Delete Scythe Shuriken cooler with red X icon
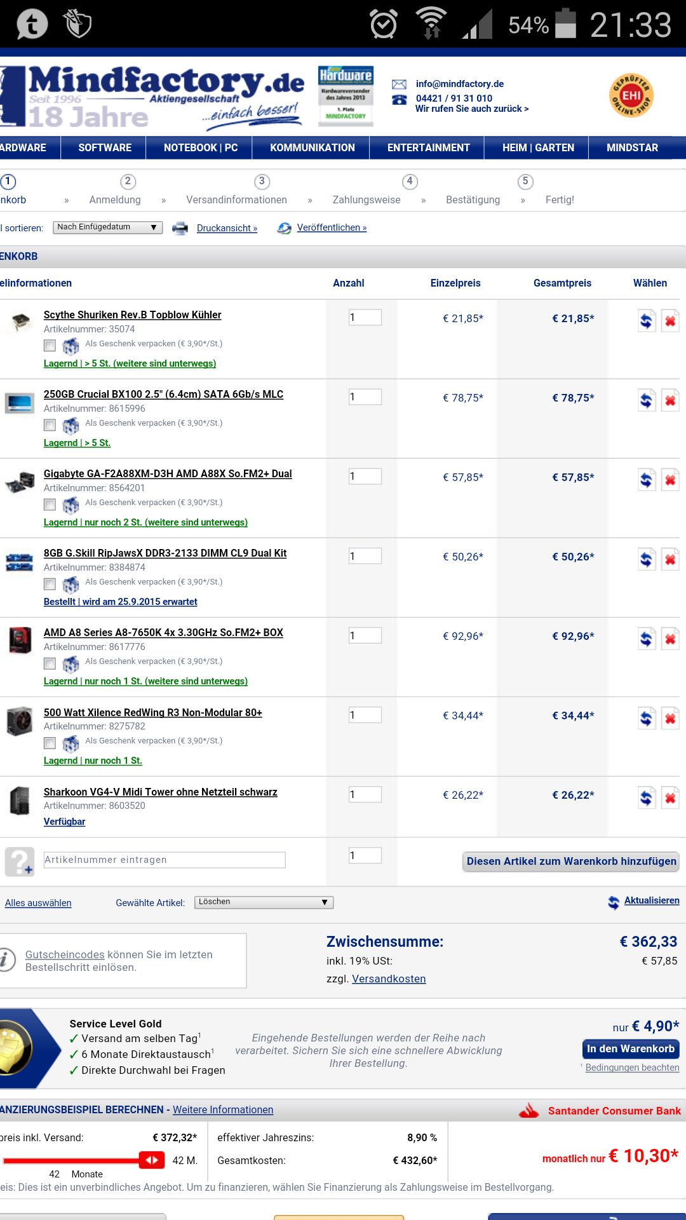The image size is (686, 1220). (x=670, y=321)
